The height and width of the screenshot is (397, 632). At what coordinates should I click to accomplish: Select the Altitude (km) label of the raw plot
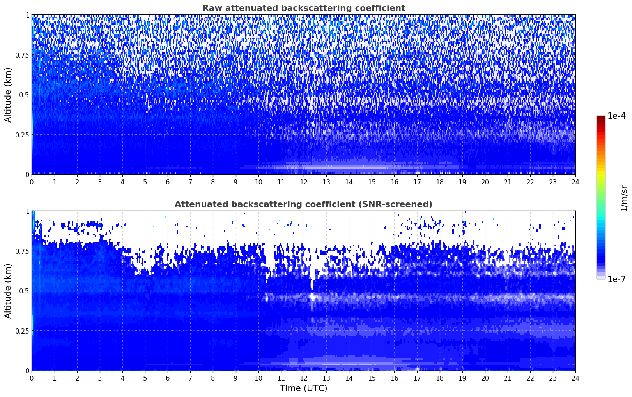point(8,95)
